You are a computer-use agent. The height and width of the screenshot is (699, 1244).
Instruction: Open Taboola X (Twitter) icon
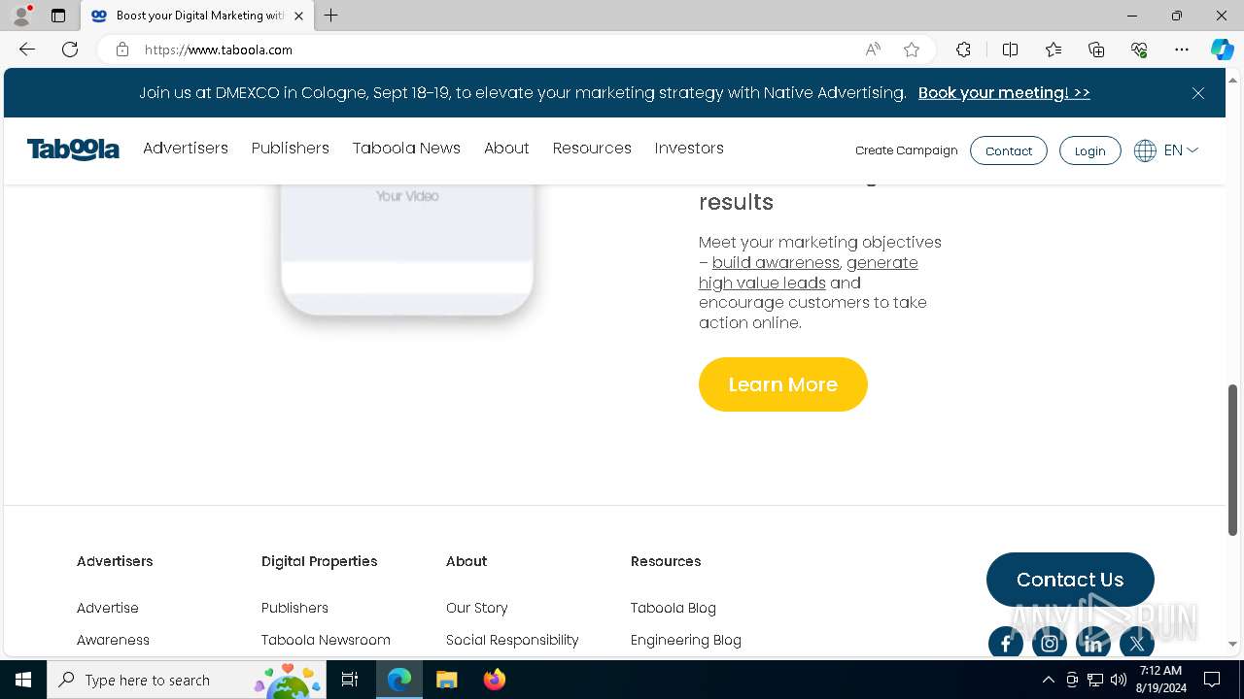click(x=1137, y=643)
